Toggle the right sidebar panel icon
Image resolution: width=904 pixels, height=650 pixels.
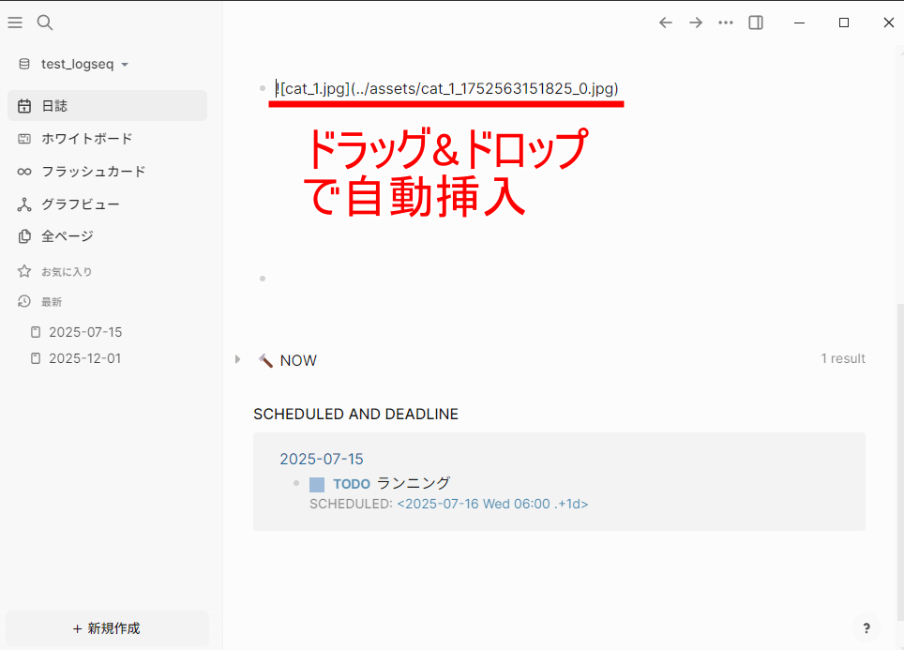(x=756, y=23)
